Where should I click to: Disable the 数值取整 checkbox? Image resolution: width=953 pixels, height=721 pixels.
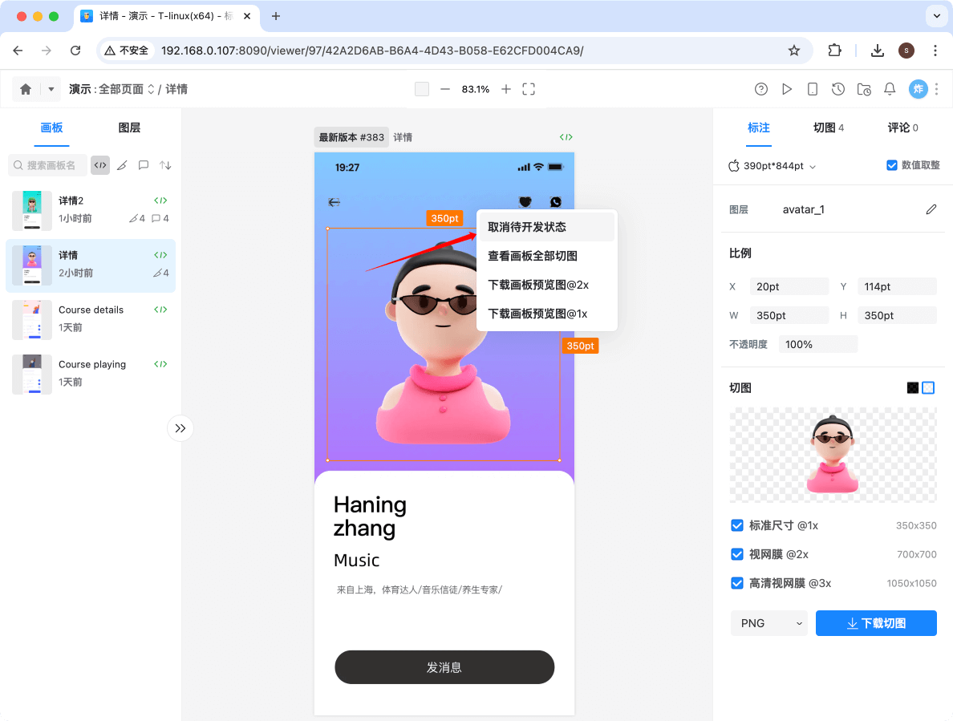click(891, 165)
